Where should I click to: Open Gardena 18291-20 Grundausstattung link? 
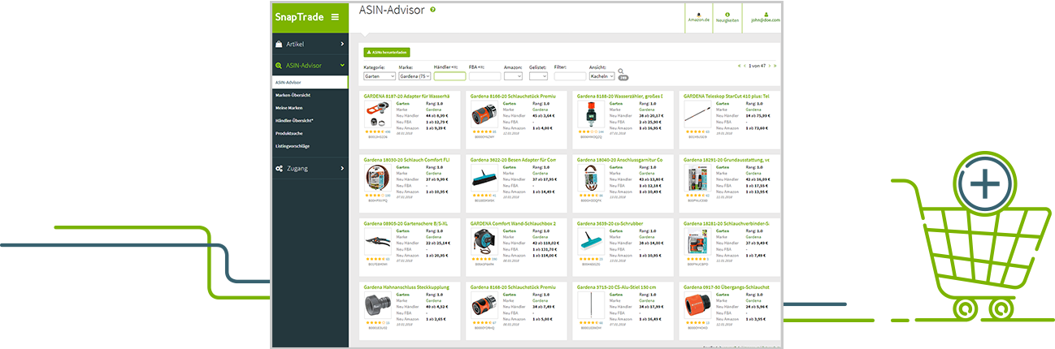726,159
